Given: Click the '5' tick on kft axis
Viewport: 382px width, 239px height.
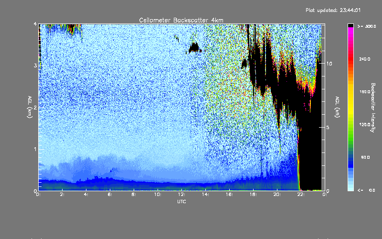Looking at the screenshot, I should coord(328,127).
